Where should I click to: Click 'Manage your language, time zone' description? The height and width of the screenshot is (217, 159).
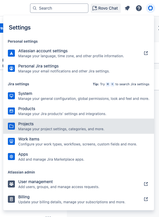(x=71, y=56)
